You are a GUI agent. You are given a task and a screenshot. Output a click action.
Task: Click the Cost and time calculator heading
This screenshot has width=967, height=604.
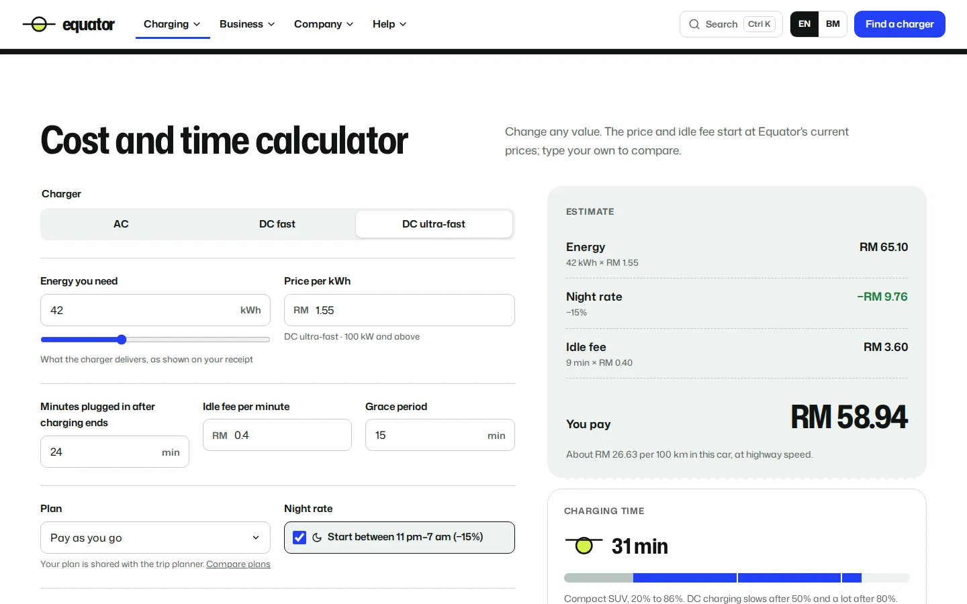point(224,140)
